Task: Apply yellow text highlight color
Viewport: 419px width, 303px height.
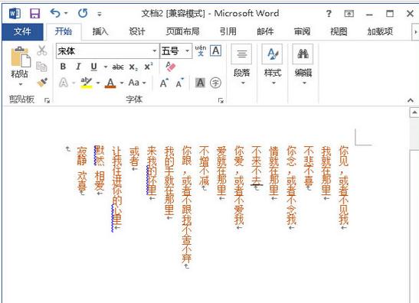Action: point(87,83)
